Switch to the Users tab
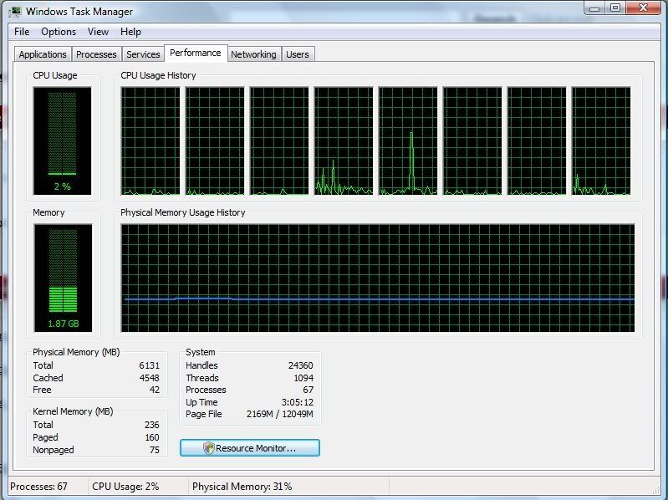The width and height of the screenshot is (668, 500). 298,54
